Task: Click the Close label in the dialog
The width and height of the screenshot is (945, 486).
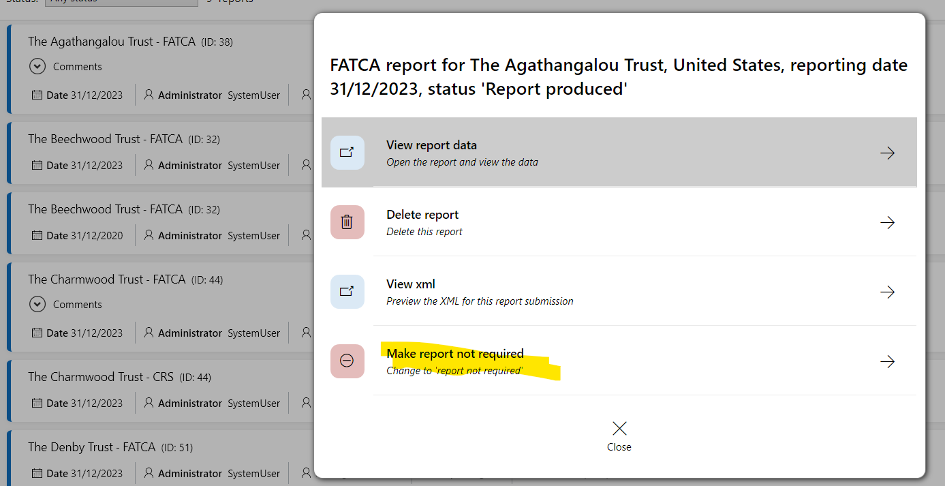Action: (x=619, y=447)
